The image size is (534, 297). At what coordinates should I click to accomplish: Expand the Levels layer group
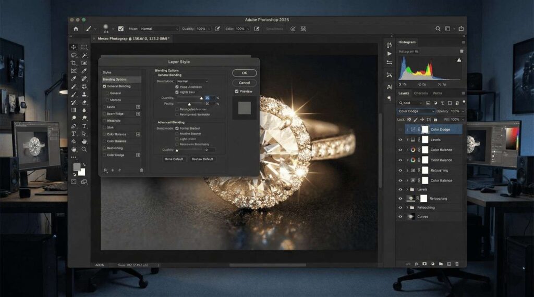[407, 189]
